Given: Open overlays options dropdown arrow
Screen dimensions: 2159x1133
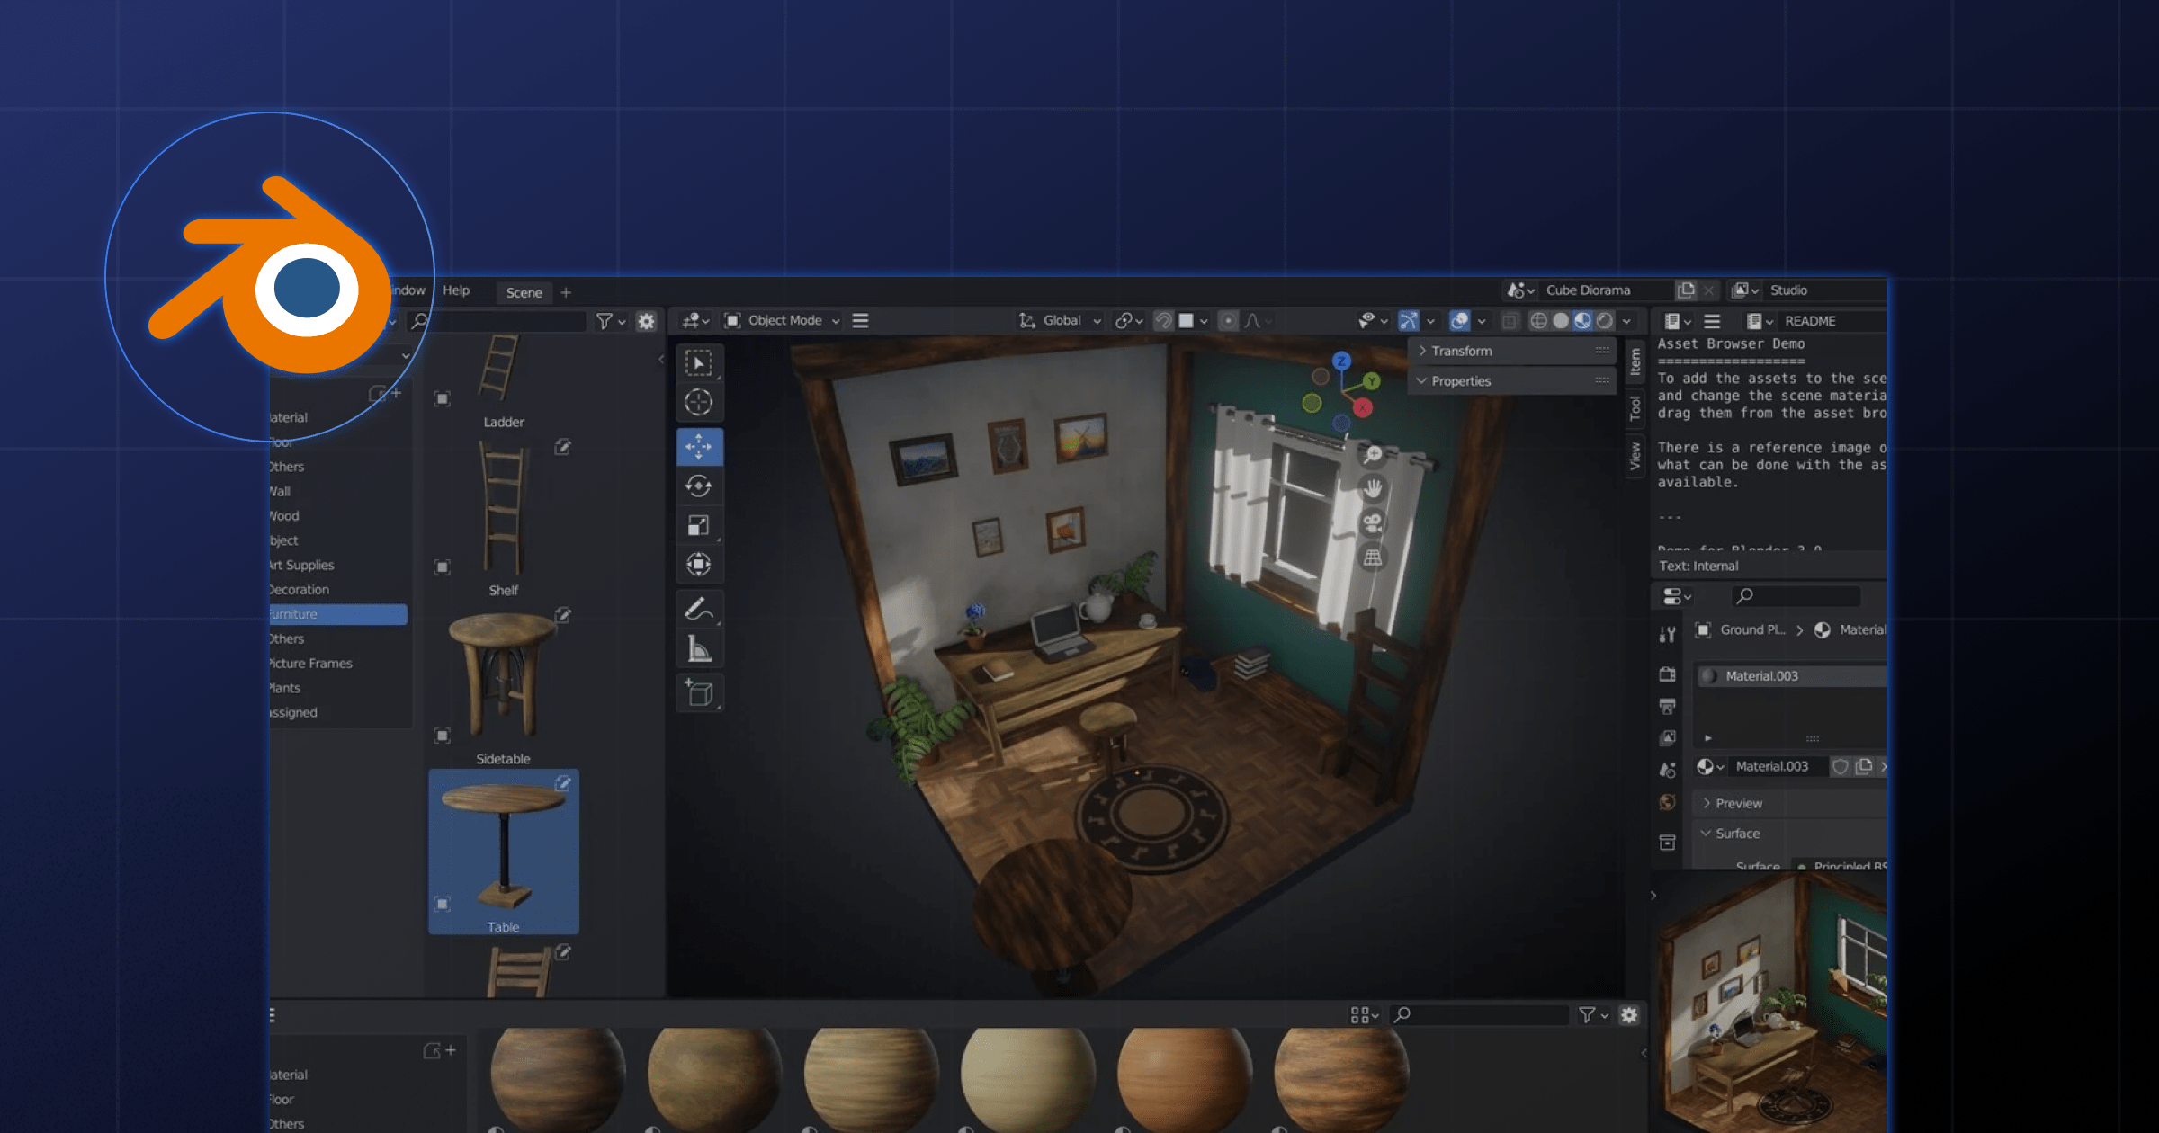Looking at the screenshot, I should click(1482, 321).
